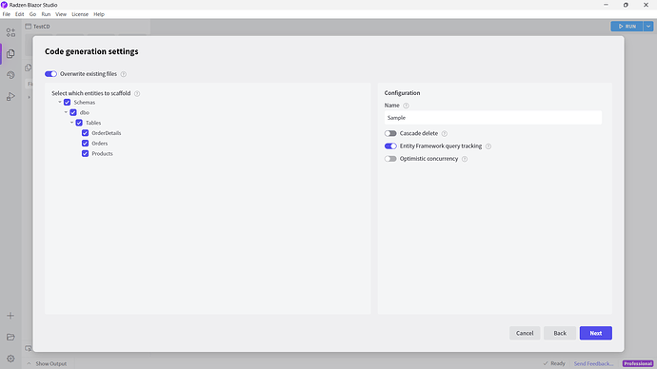Collapse the Tables tree node
This screenshot has width=657, height=369.
click(x=71, y=123)
